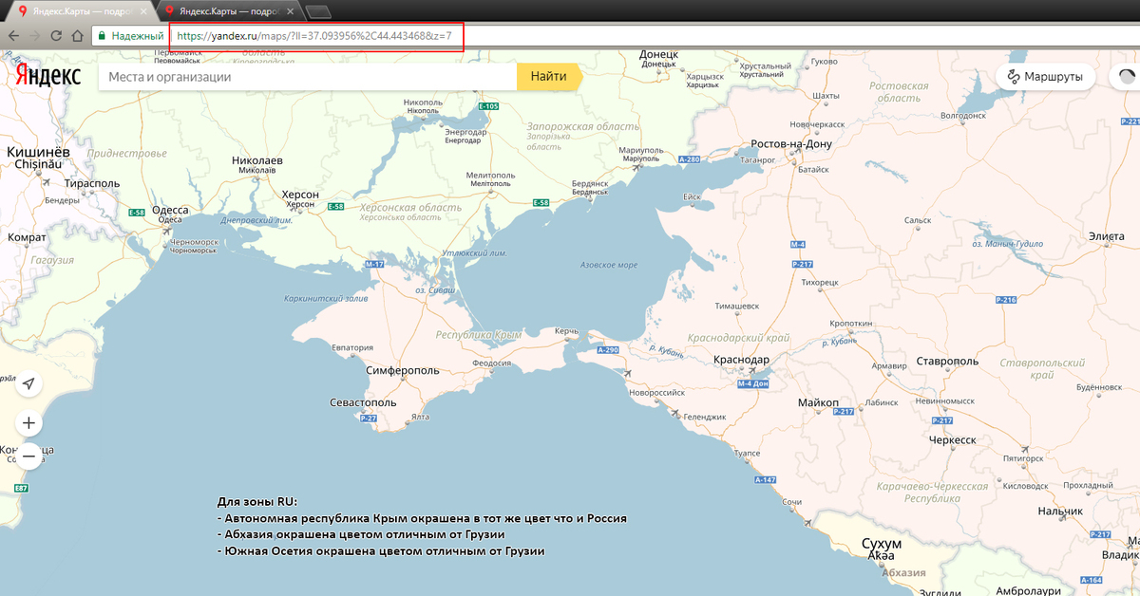Viewport: 1140px width, 596px height.
Task: Click the green secure padlock icon
Action: (x=101, y=36)
